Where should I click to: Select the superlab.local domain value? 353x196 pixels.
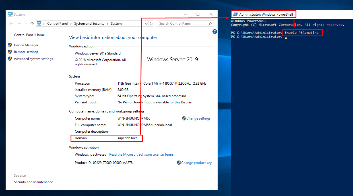[x=128, y=138]
